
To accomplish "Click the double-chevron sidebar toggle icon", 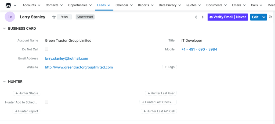I will click(x=271, y=17).
